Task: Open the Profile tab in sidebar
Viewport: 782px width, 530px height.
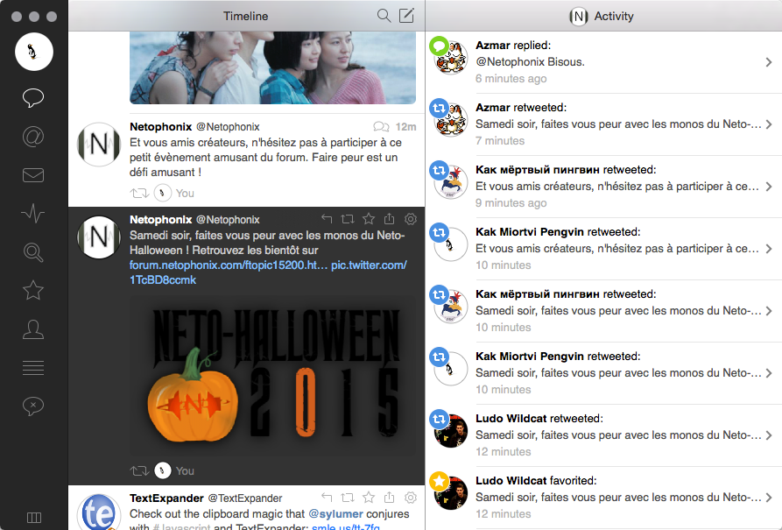Action: click(33, 329)
